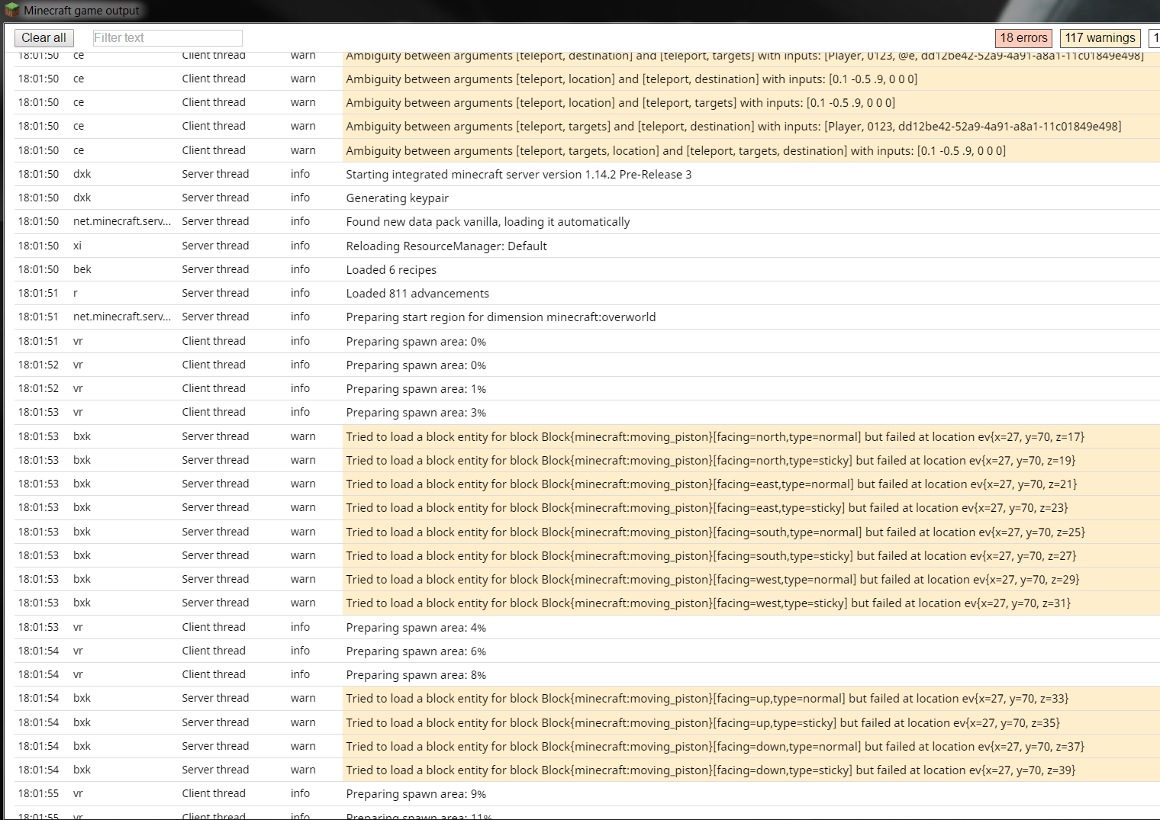This screenshot has width=1160, height=820.
Task: Select the 'Loaded 6 recipes' log row
Action: pos(391,270)
